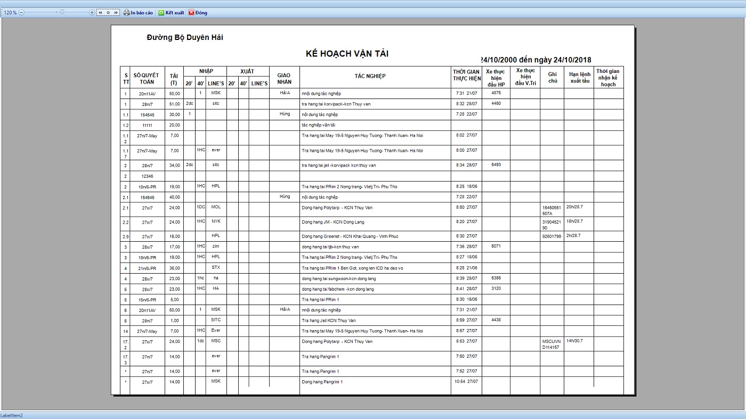This screenshot has width=746, height=419.
Task: Click the zoom out minus button
Action: click(21, 12)
